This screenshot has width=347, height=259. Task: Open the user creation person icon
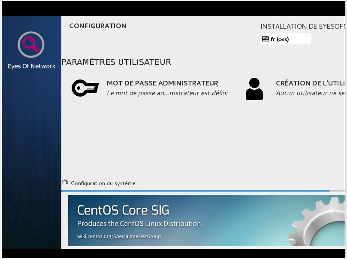point(254,89)
